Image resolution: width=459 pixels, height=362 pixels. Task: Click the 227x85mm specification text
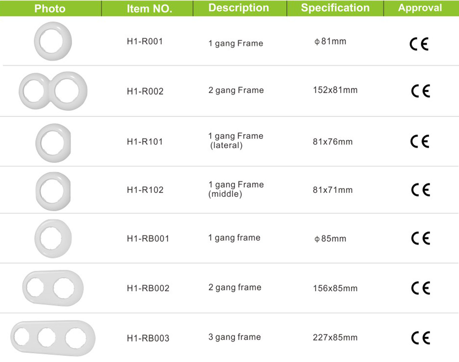click(335, 338)
